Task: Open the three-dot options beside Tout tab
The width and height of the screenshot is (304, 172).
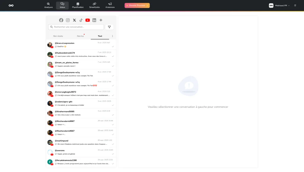Action: click(x=112, y=36)
